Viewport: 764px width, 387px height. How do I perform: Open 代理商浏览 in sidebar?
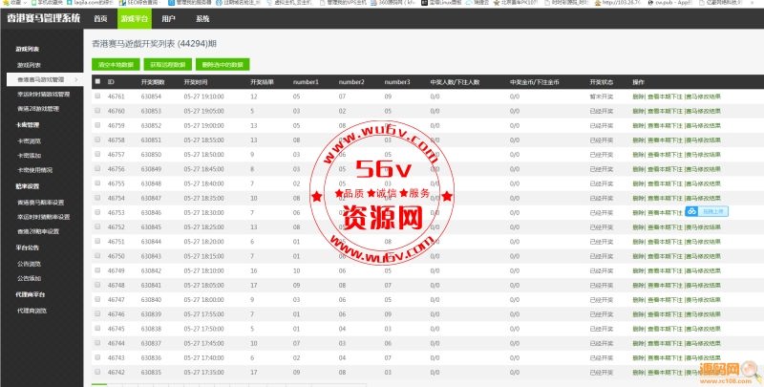pyautogui.click(x=32, y=311)
